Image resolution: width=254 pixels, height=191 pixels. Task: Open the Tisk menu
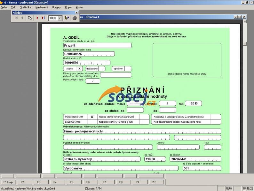point(13,7)
